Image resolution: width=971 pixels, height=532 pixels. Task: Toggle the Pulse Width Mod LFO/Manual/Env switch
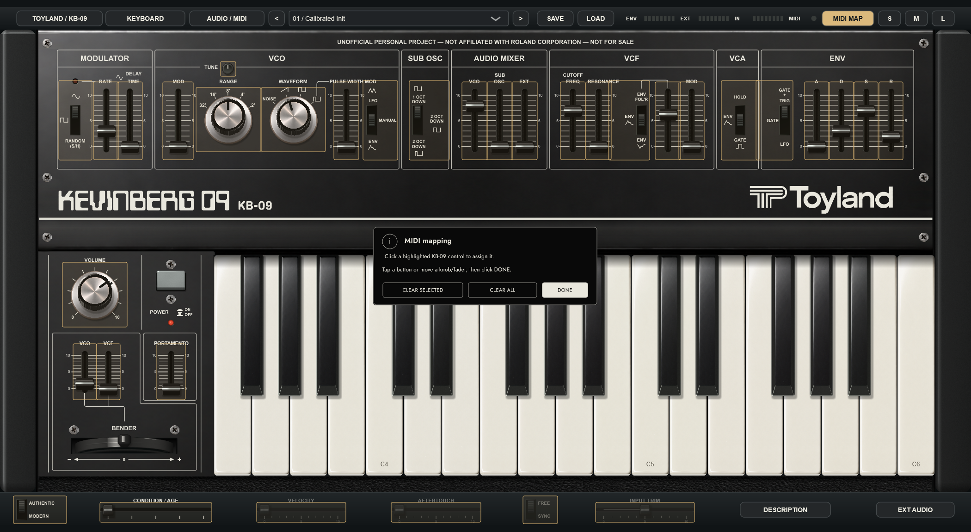371,120
